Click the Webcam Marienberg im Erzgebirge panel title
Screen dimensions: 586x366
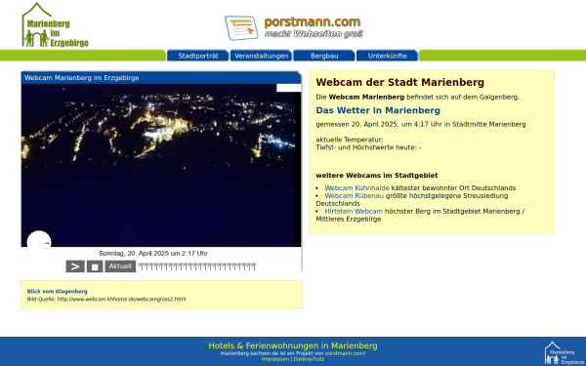[81, 78]
